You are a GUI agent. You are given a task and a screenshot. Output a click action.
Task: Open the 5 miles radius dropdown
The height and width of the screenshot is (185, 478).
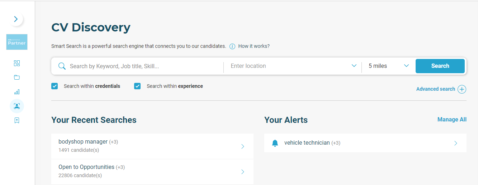point(389,66)
